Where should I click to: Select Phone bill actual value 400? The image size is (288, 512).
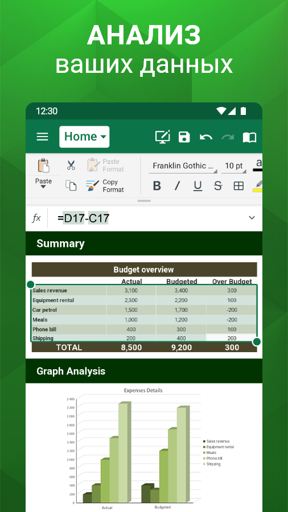(131, 329)
